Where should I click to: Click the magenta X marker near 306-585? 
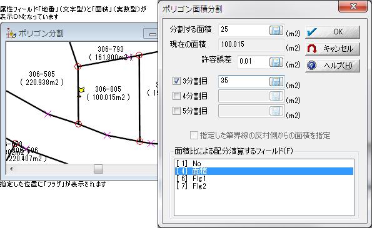click(48, 114)
